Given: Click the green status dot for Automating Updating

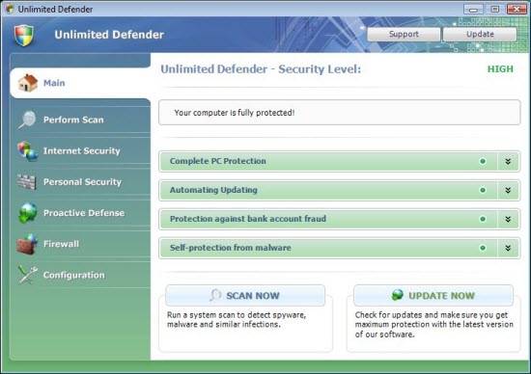Looking at the screenshot, I should click(x=483, y=190).
